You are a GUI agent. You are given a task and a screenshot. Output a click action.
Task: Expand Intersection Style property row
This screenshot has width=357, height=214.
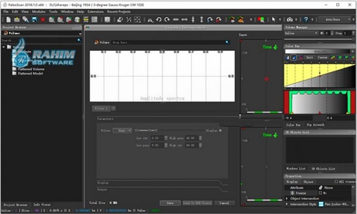pyautogui.click(x=287, y=204)
